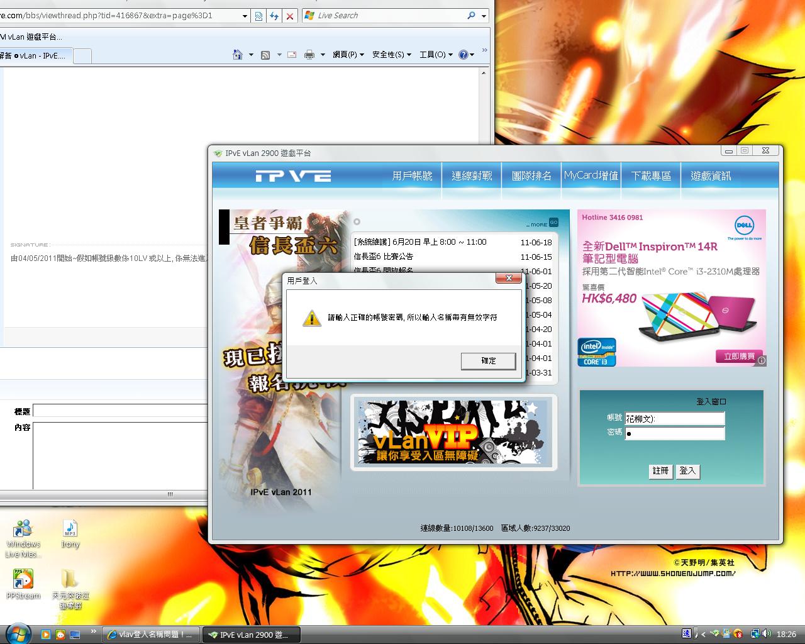Image resolution: width=805 pixels, height=644 pixels.
Task: Expand the 工具(O) tools dropdown menu
Action: coord(436,55)
